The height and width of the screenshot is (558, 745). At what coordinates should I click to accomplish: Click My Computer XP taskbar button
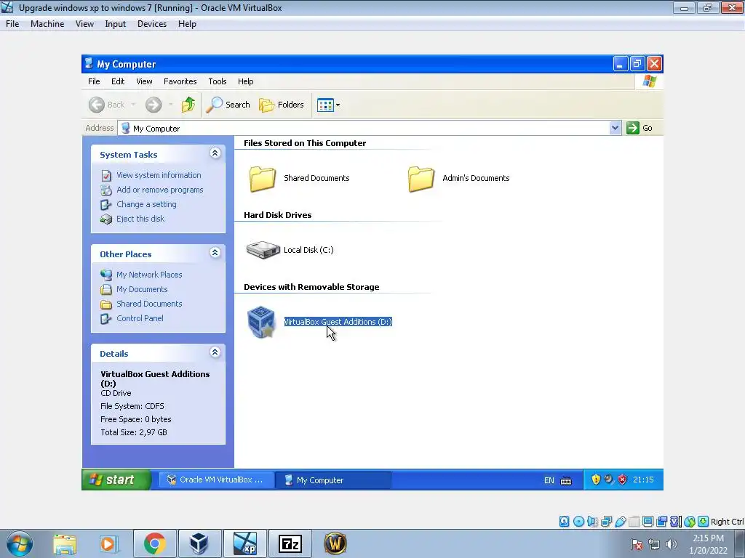tap(333, 480)
